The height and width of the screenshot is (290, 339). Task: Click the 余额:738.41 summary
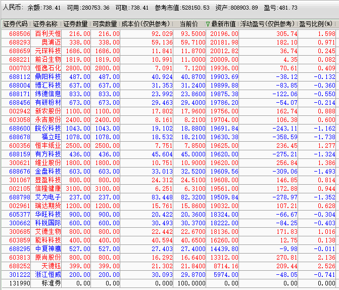pos(44,8)
